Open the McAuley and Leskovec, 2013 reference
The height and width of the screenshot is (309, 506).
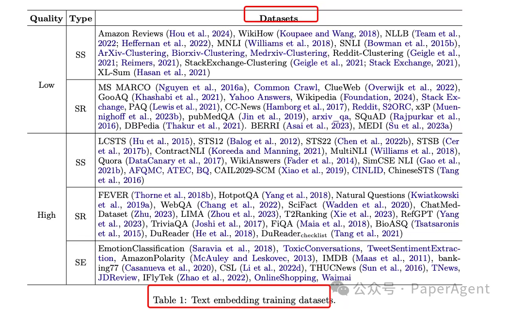coord(253,259)
